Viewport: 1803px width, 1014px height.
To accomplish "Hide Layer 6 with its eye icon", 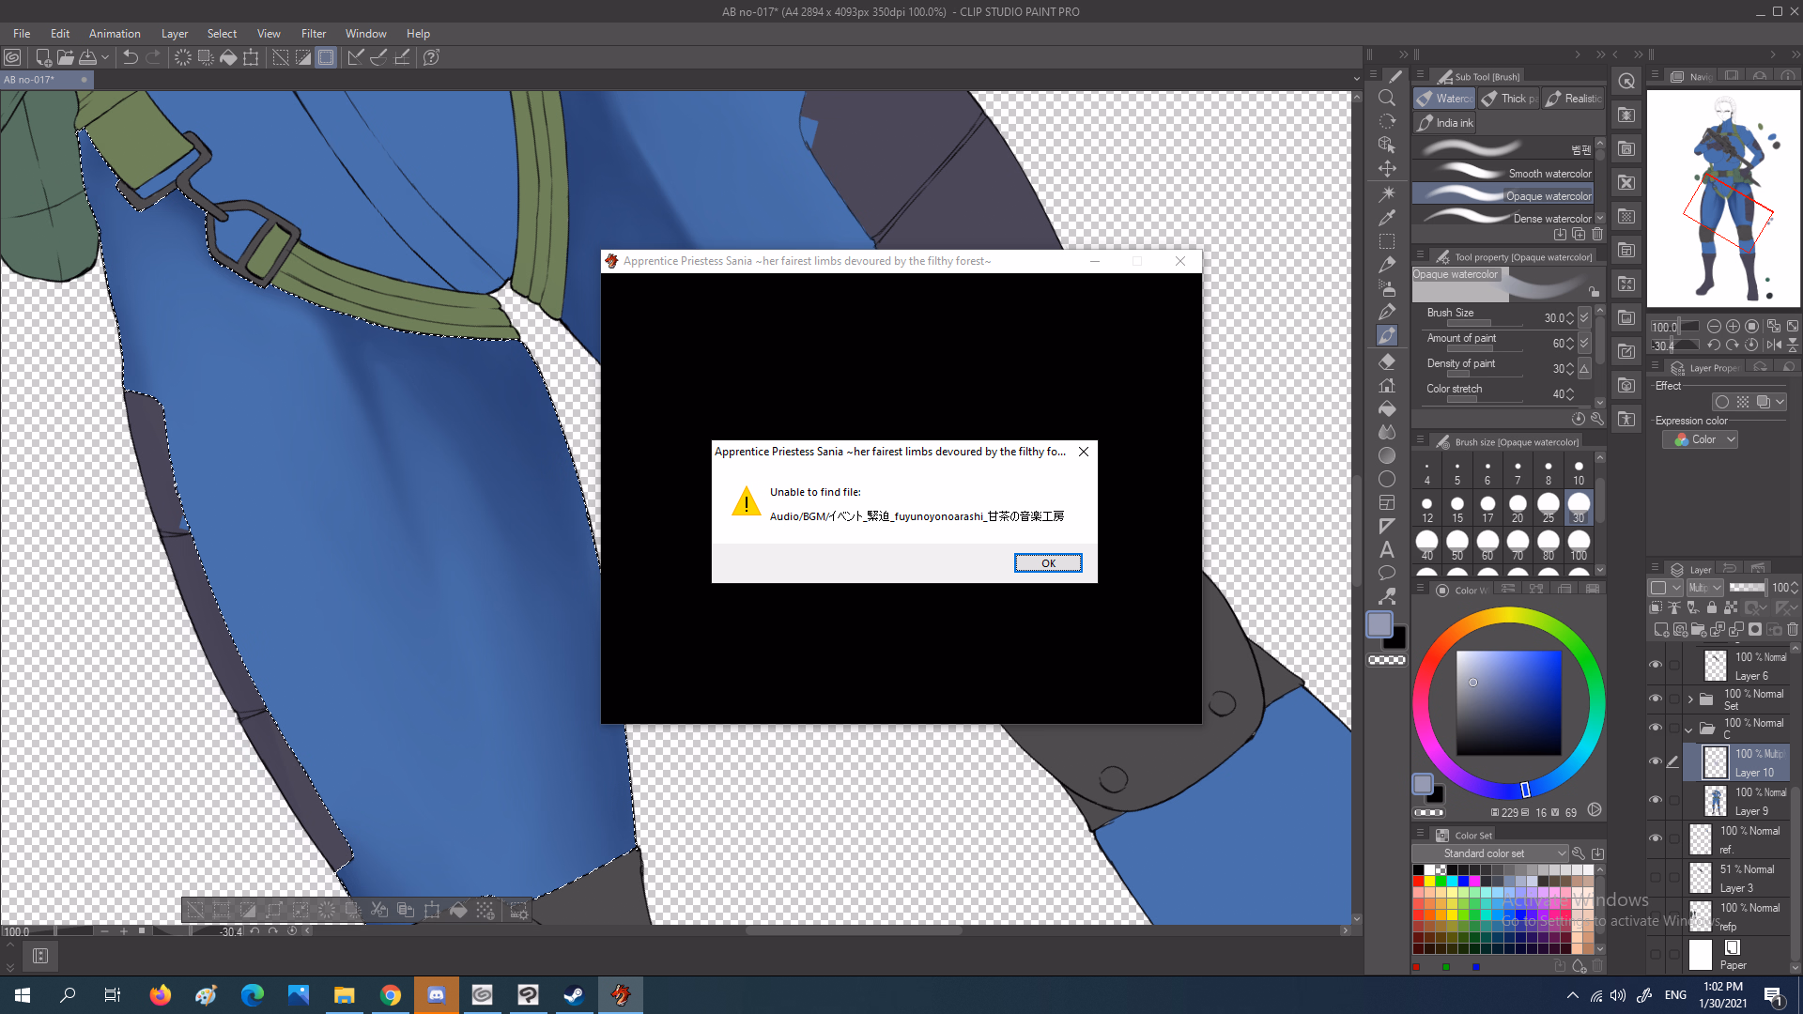I will click(1656, 665).
